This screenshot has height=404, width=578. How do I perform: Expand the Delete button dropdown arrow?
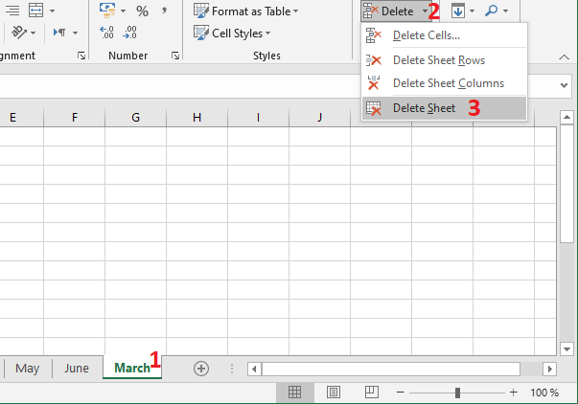[x=425, y=11]
